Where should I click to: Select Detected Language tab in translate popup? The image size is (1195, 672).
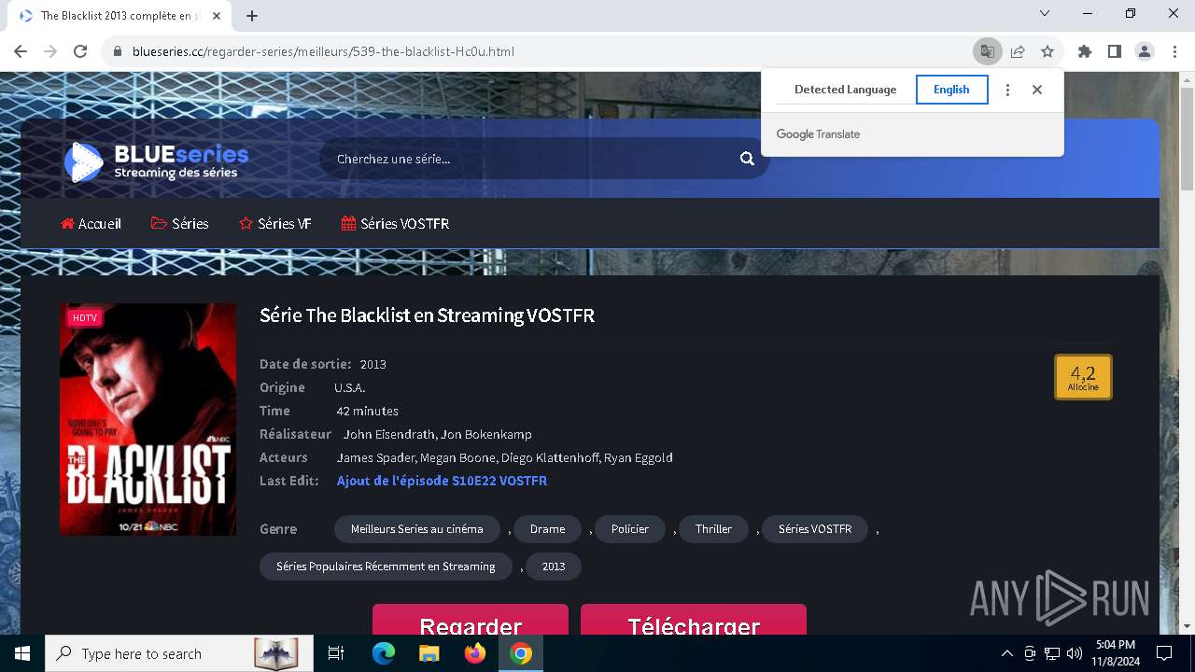pos(845,90)
